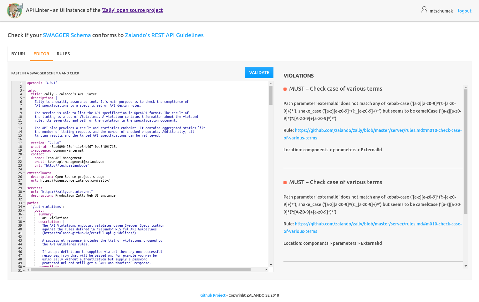Click the editor scrollbar up arrow
This screenshot has width=479, height=302.
[x=271, y=83]
